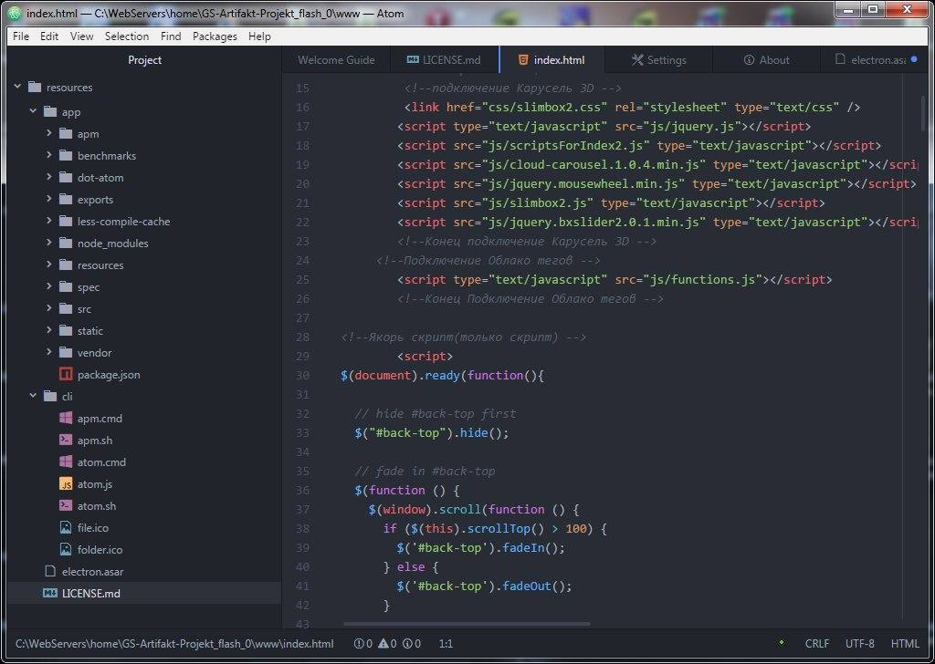
Task: Click the LICENSE.md markdown icon in tree
Action: 50,593
